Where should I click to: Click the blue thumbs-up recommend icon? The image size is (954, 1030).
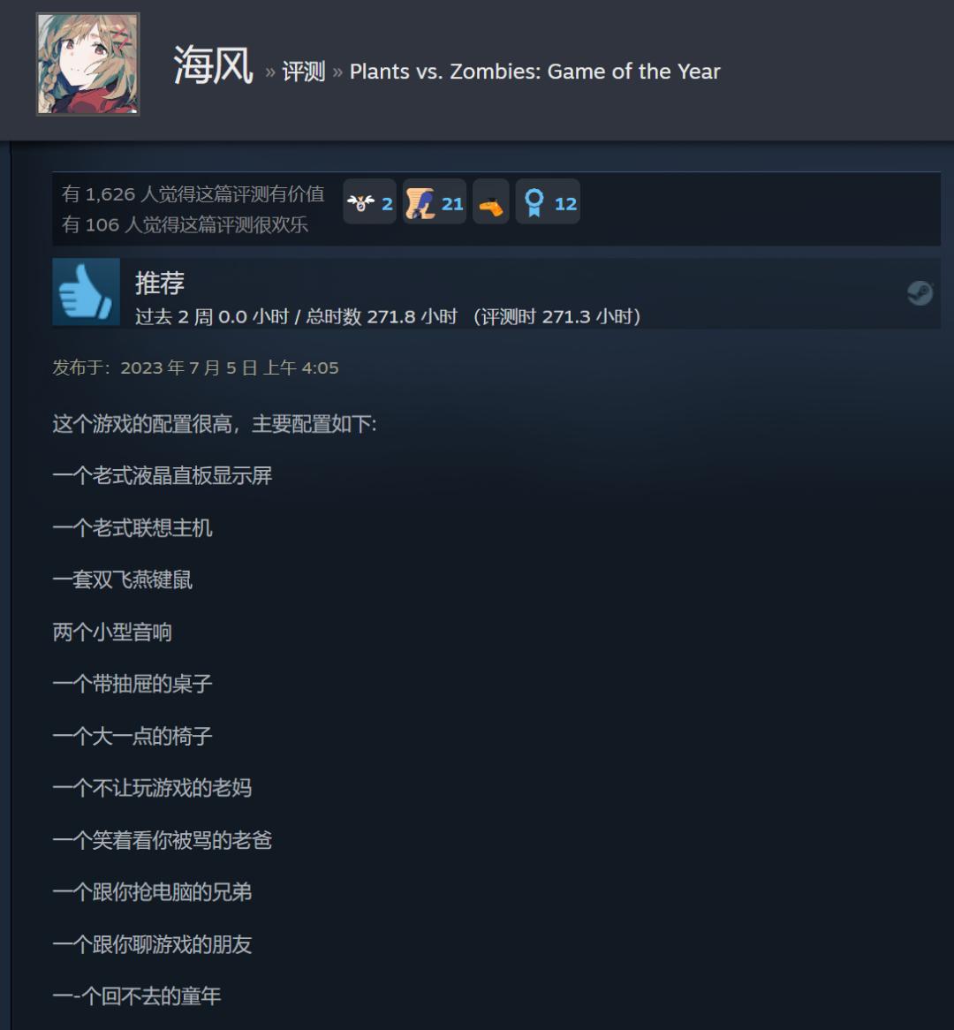coord(86,292)
